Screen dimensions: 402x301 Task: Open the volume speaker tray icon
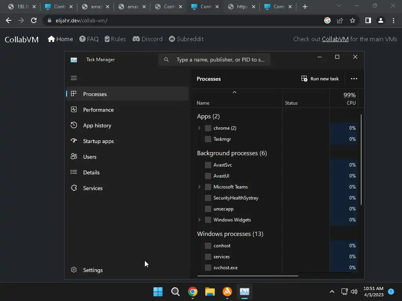pos(354,292)
